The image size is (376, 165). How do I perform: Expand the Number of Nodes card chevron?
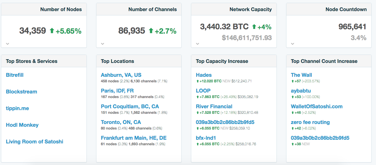8,44
